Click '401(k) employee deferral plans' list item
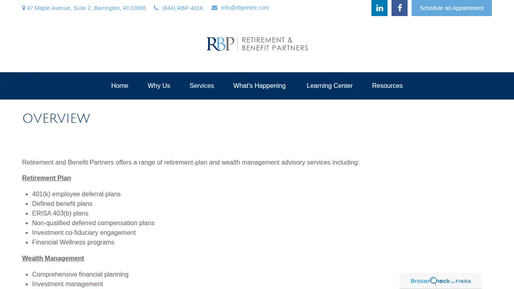This screenshot has width=514, height=289. click(76, 194)
